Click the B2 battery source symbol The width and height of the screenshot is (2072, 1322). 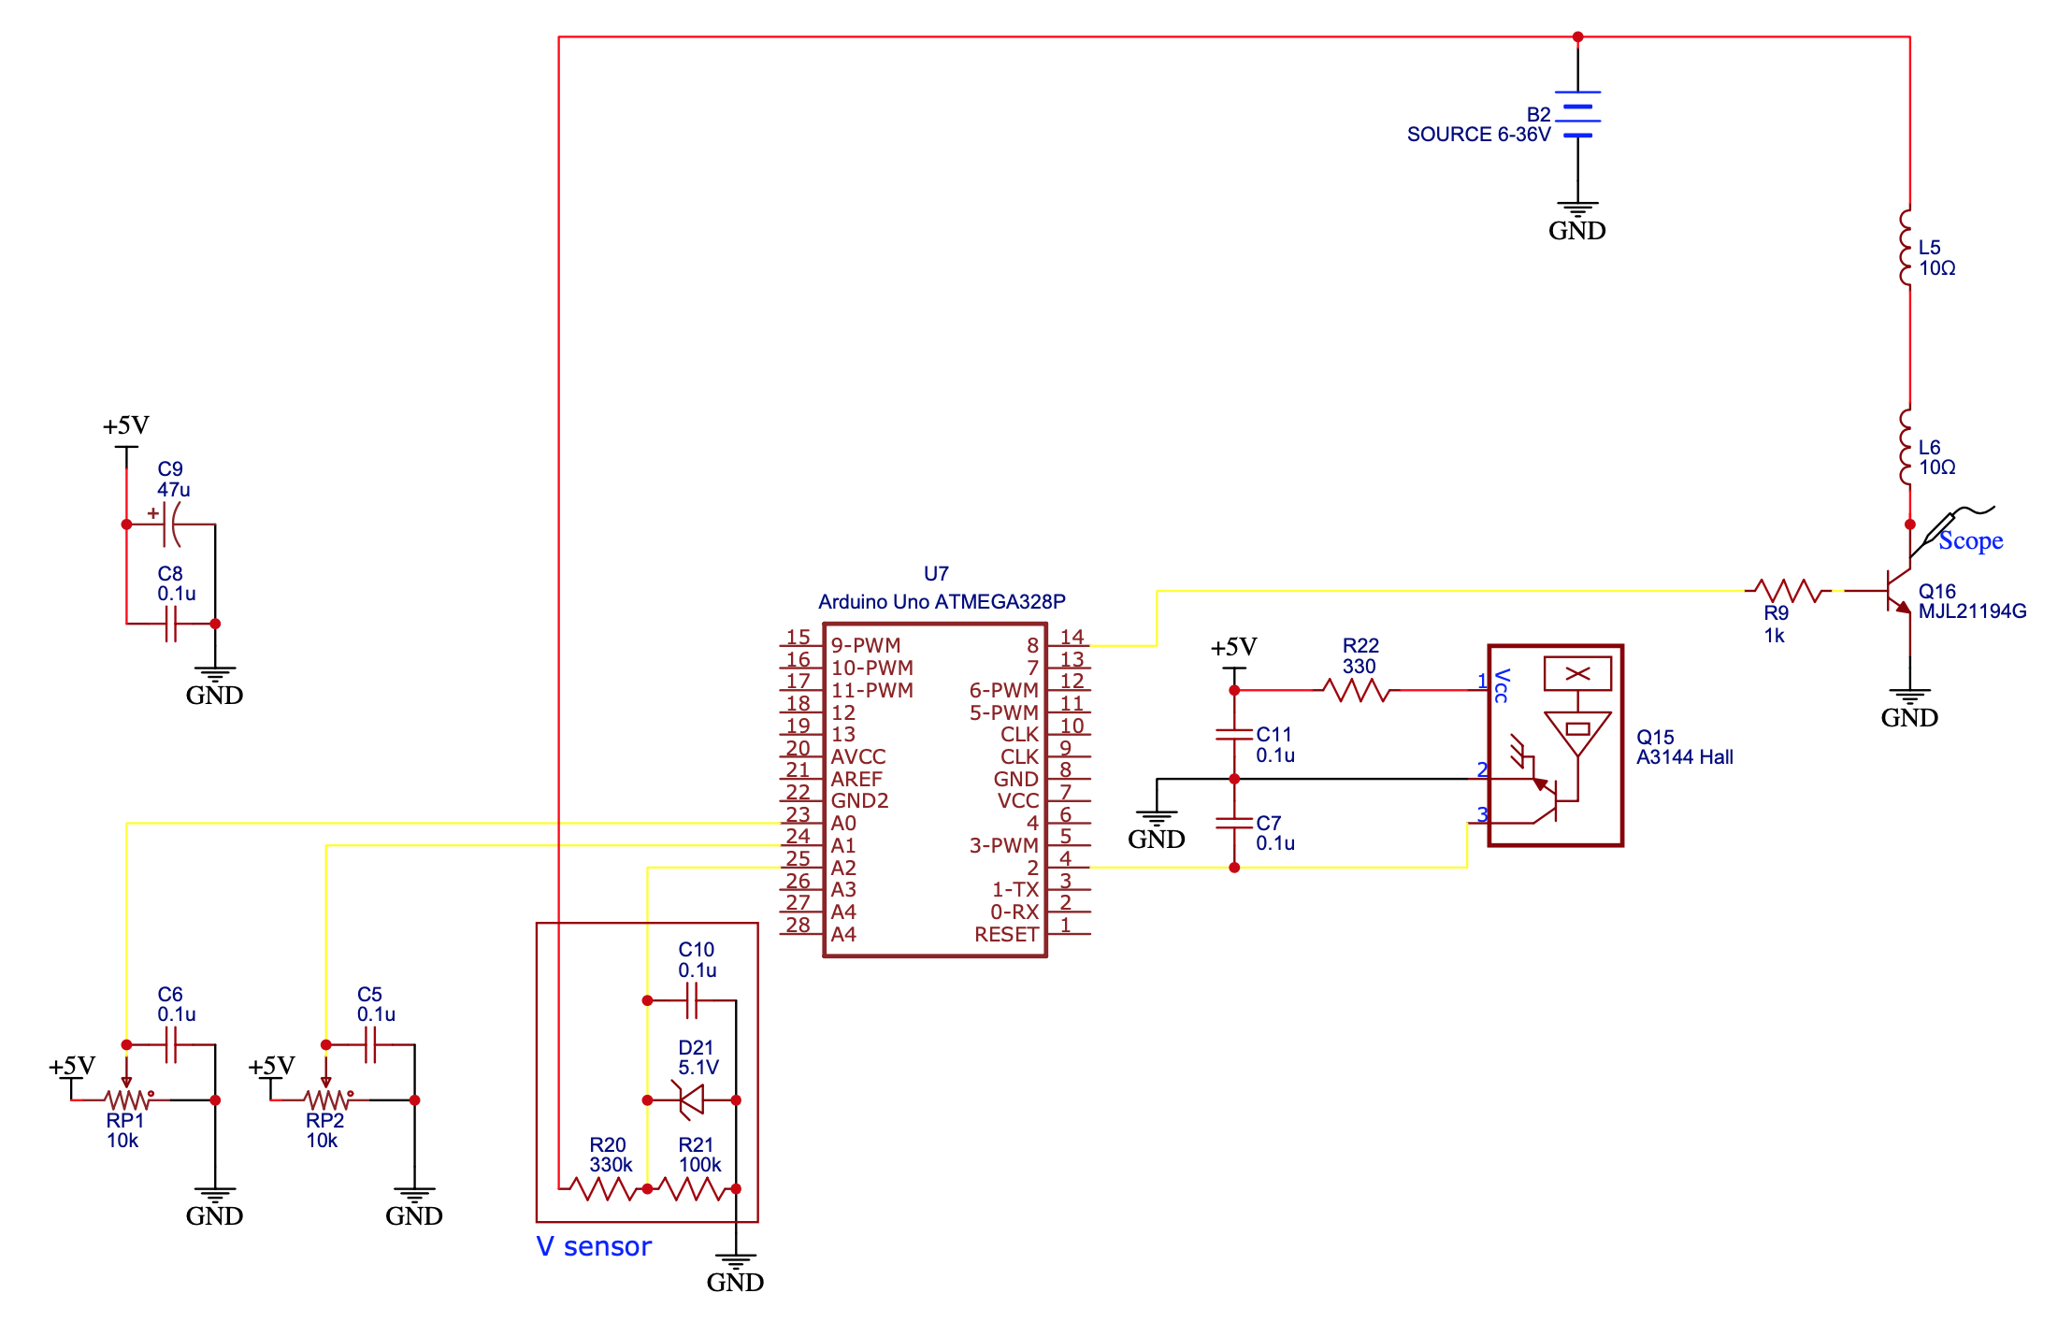click(1577, 114)
